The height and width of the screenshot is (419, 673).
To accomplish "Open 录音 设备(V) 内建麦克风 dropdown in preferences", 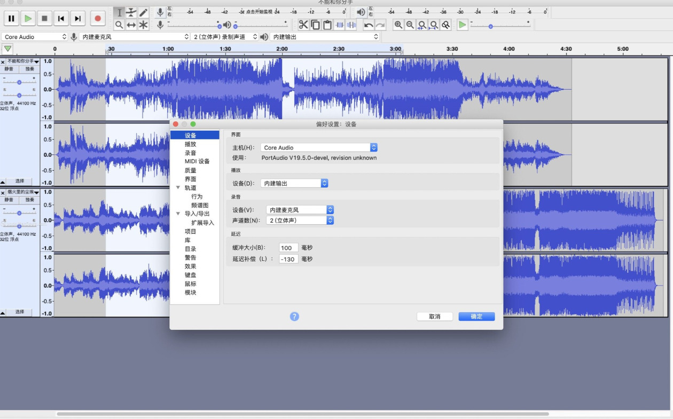I will point(300,210).
